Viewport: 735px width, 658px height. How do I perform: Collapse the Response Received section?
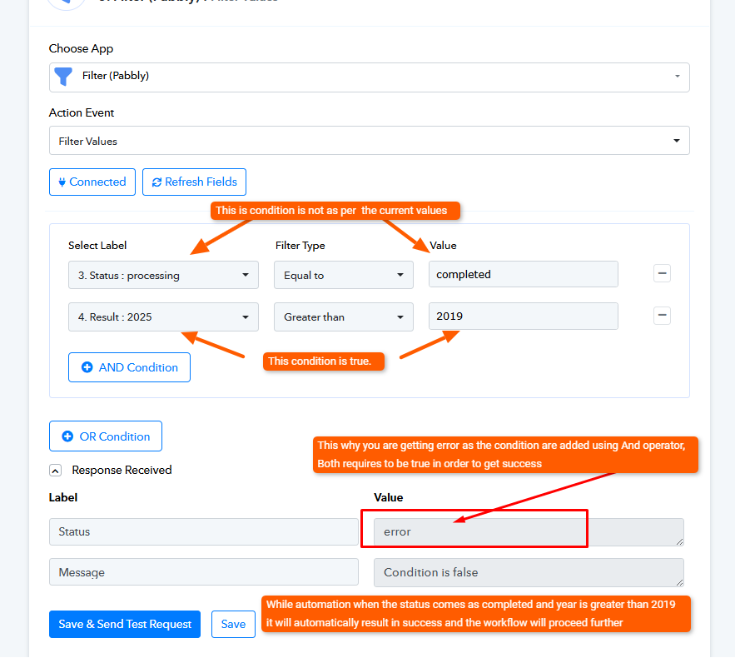point(55,471)
